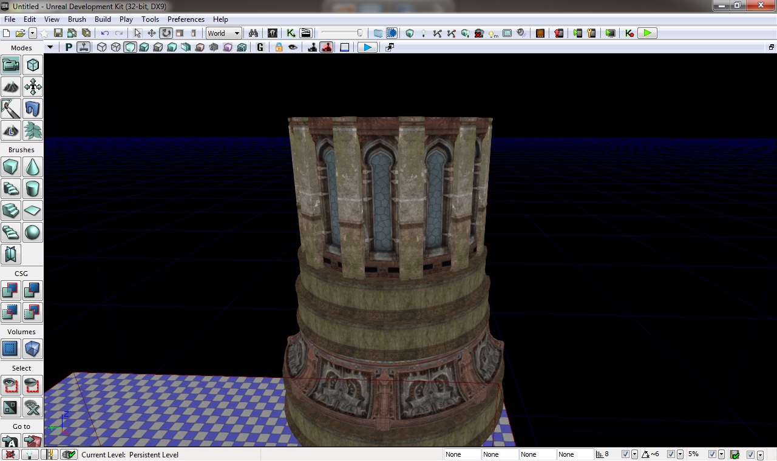Open the UnrealKismet editor

point(291,33)
